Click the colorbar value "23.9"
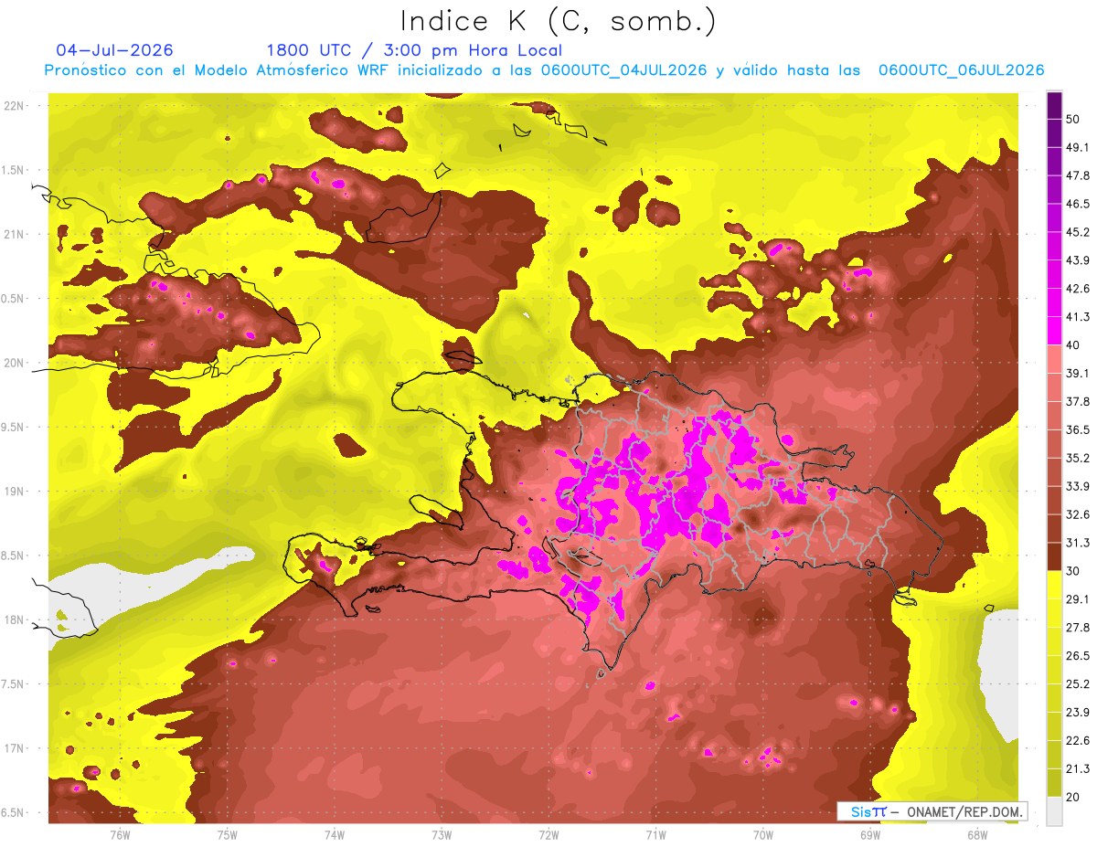The width and height of the screenshot is (1097, 847). coord(1078,713)
